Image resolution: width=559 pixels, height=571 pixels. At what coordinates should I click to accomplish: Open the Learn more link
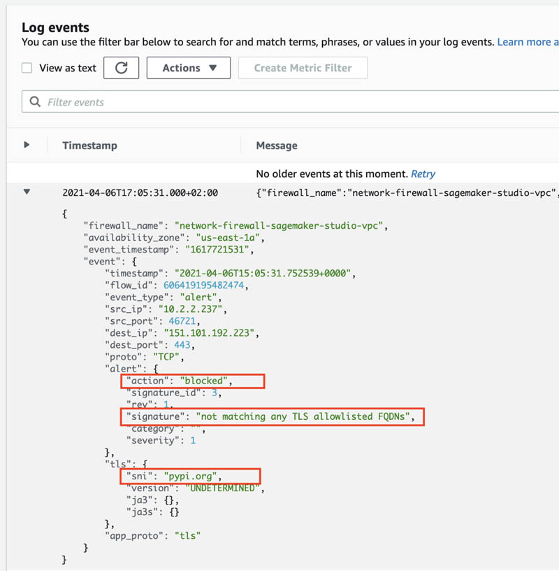click(x=528, y=42)
